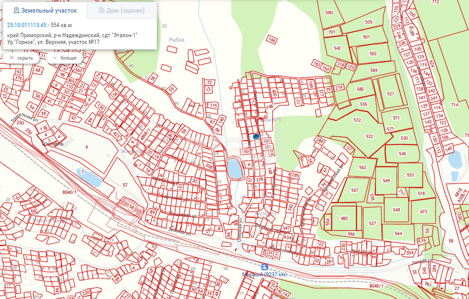Screen dimensions: 469x299
Task: Select parcel 502 on the map
Action: [373, 54]
